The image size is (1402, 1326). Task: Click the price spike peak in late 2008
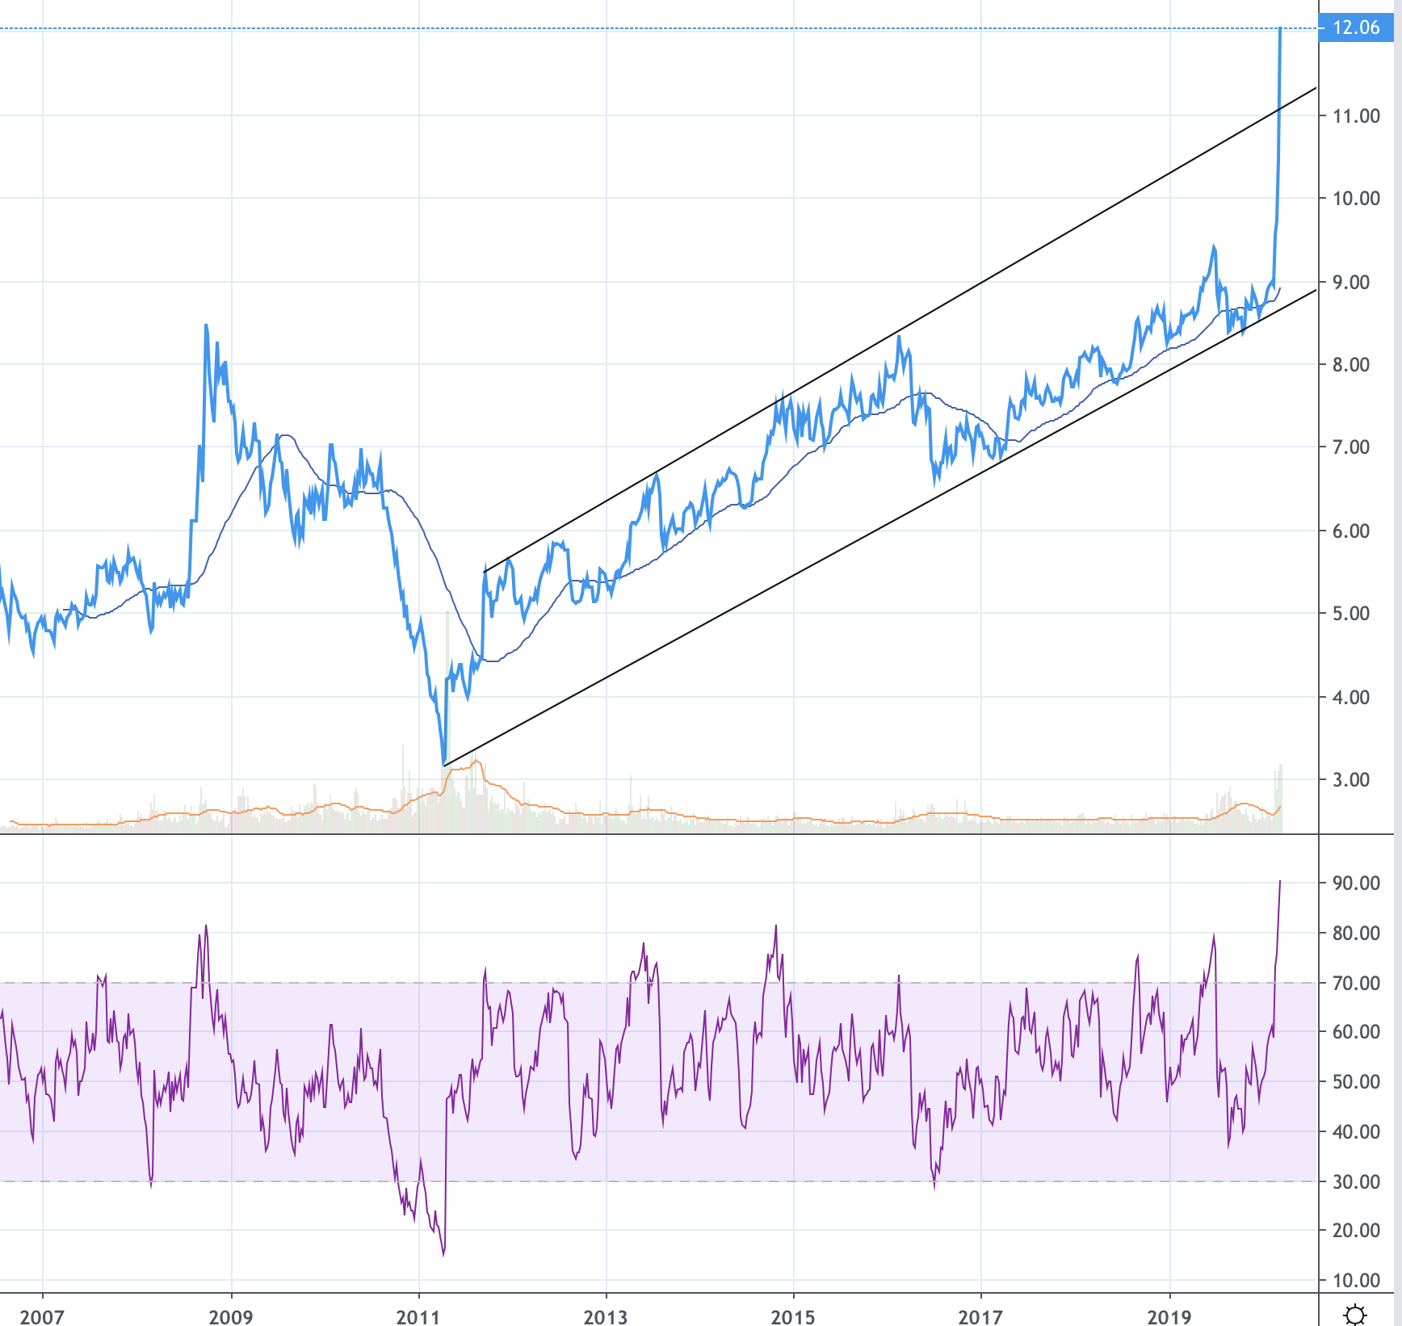206,325
